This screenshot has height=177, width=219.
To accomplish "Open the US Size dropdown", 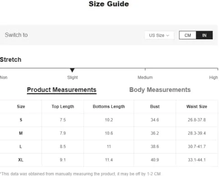I will click(159, 35).
